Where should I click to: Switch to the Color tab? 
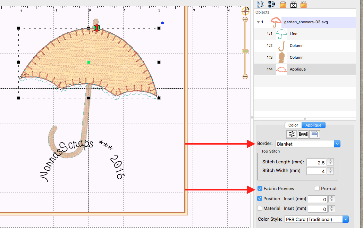293,125
